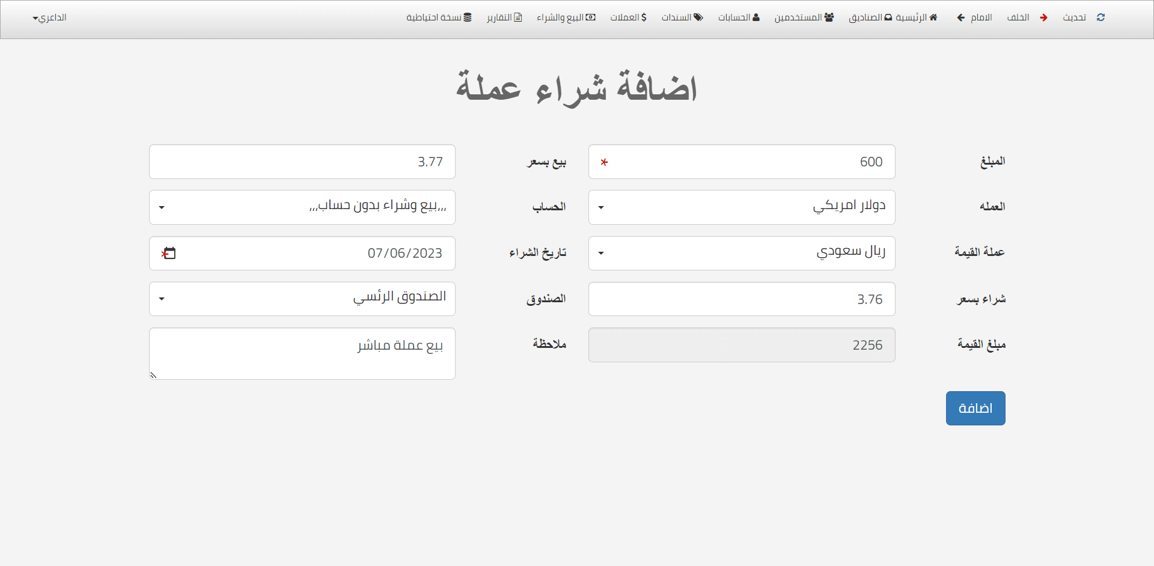1154x566 pixels.
Task: Expand the العمله currency dropdown
Action: (741, 207)
